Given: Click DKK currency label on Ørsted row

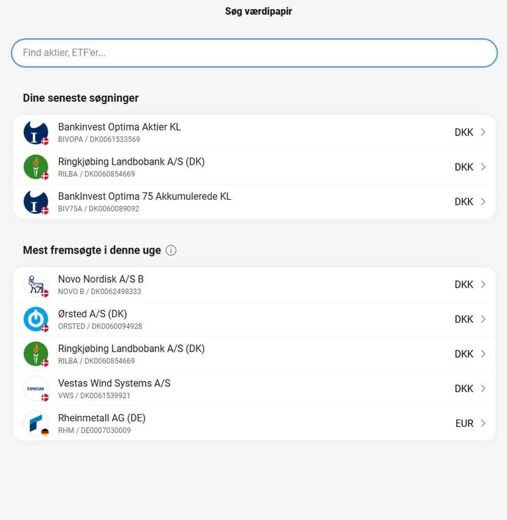Looking at the screenshot, I should click(x=464, y=319).
